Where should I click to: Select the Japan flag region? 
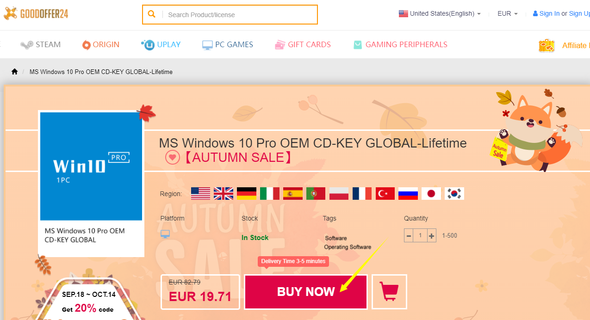(431, 193)
